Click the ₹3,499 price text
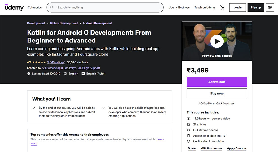This screenshot has height=152, width=278. 198,70
